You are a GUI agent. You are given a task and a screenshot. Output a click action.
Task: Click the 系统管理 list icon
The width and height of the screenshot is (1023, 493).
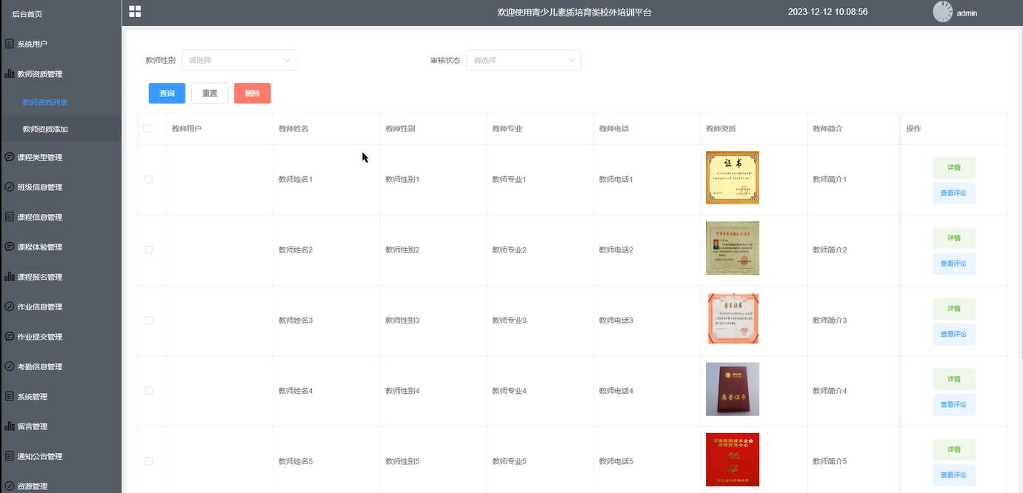[9, 396]
